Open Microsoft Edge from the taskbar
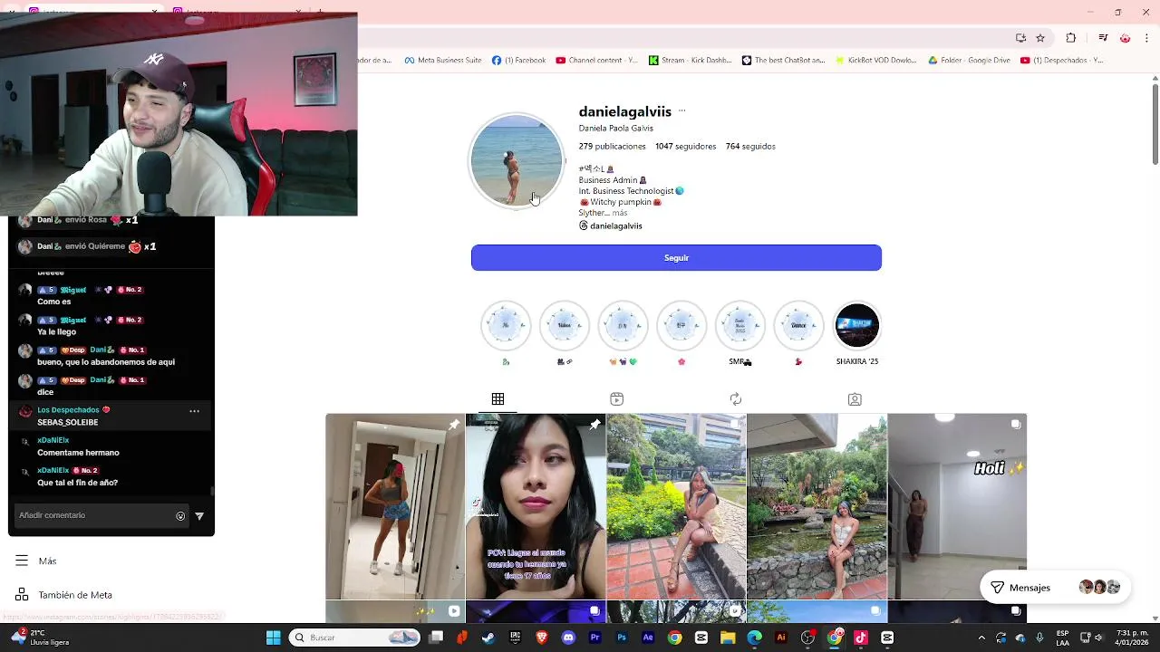Screen dimensions: 1160x652 point(754,638)
